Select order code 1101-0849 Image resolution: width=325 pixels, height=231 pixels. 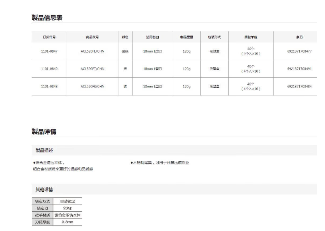pyautogui.click(x=49, y=69)
